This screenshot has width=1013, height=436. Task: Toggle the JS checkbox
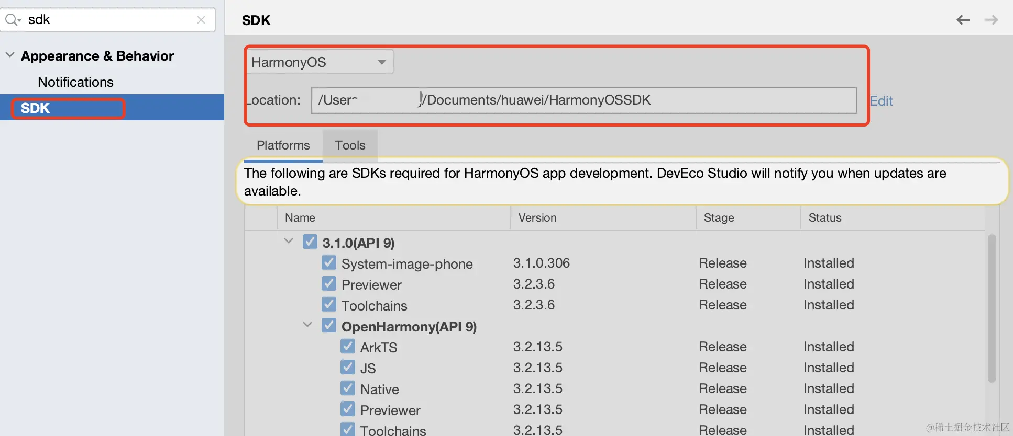[x=348, y=367]
